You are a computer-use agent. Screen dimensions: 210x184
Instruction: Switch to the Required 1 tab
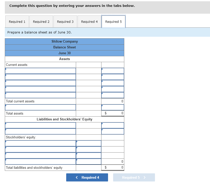click(17, 22)
